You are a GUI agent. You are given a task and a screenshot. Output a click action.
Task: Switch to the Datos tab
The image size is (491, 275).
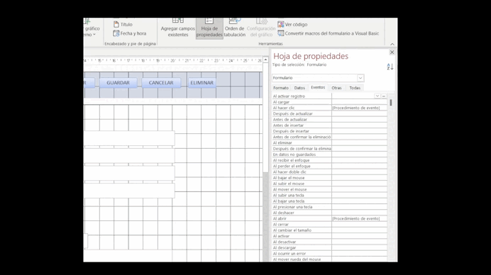(299, 88)
